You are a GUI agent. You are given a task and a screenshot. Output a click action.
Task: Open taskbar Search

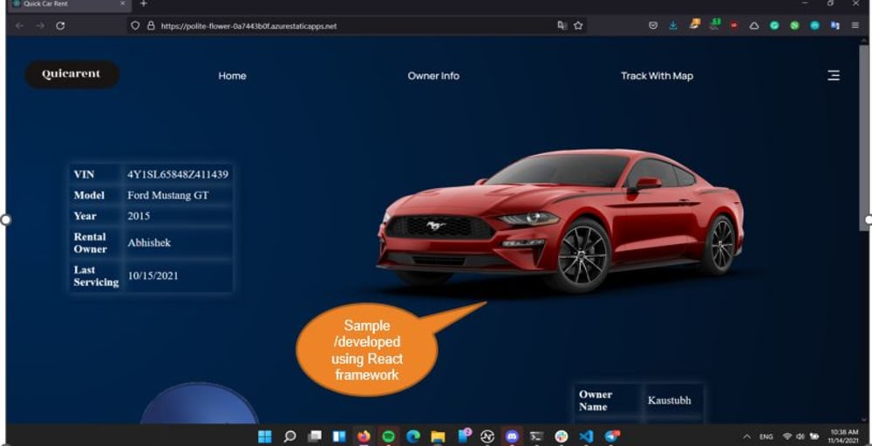[290, 436]
